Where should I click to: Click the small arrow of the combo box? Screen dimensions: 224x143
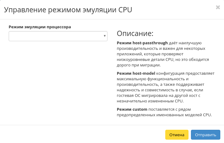click(x=105, y=36)
